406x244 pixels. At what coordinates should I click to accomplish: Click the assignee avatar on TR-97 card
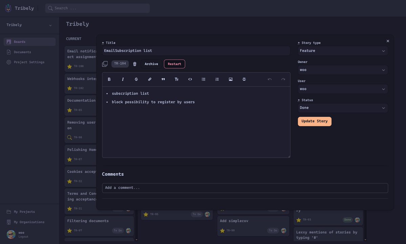coord(129,231)
